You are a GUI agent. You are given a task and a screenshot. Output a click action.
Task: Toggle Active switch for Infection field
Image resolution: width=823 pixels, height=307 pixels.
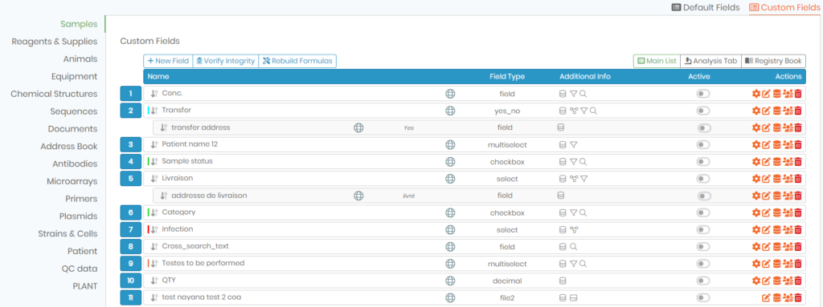(x=702, y=229)
